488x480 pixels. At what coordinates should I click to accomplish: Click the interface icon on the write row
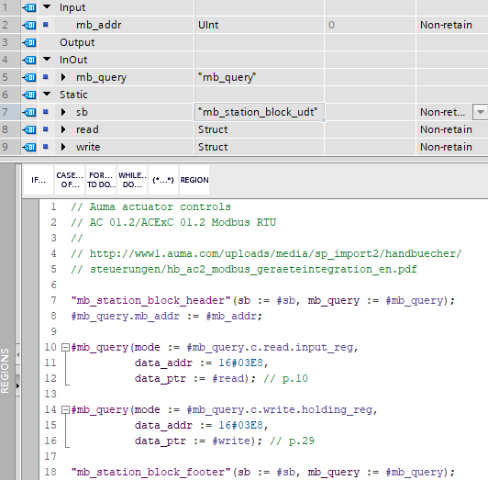pyautogui.click(x=29, y=147)
